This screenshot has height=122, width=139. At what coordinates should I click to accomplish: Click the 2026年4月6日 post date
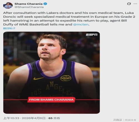(x=34, y=118)
